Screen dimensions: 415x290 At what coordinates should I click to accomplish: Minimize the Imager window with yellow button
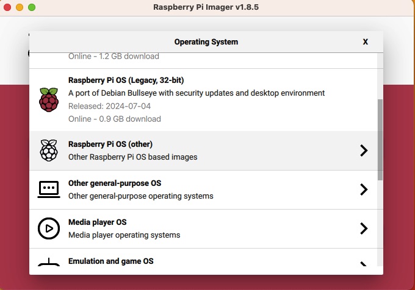[20, 7]
